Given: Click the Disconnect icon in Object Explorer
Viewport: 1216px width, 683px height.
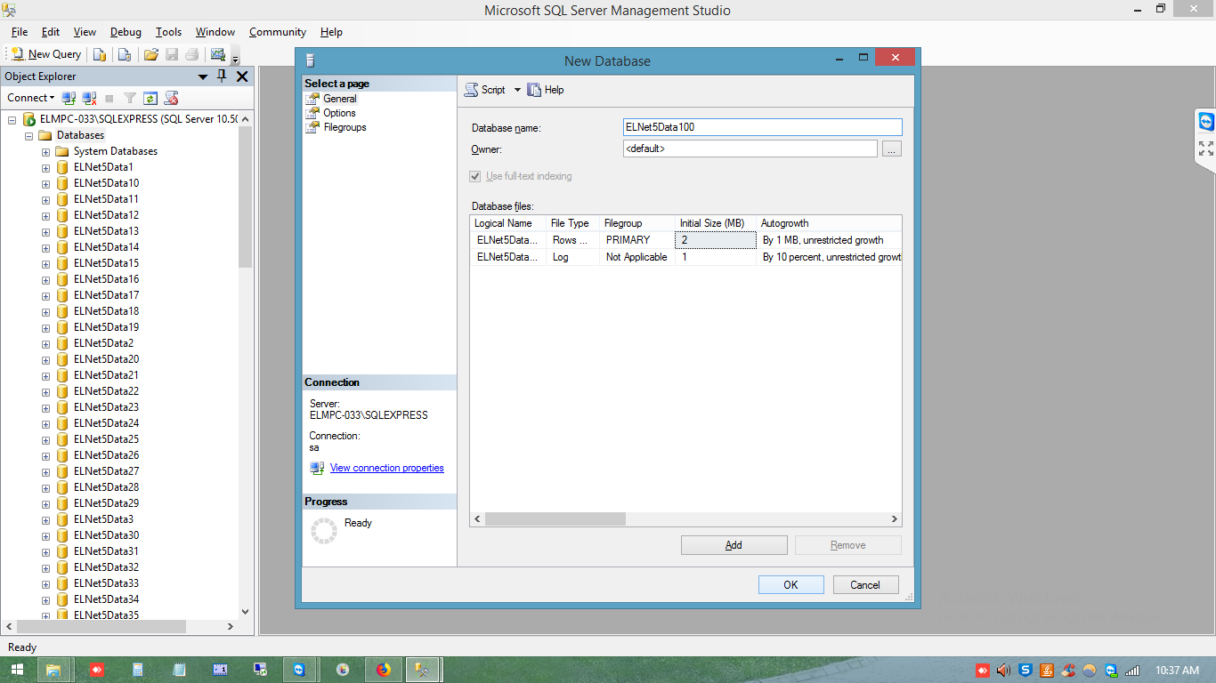Looking at the screenshot, I should tap(89, 98).
